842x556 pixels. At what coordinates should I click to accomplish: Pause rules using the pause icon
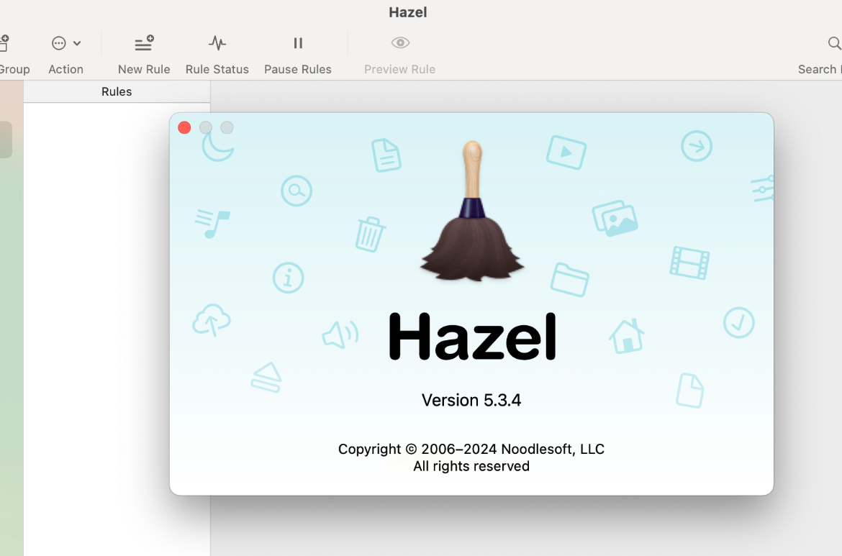point(298,43)
